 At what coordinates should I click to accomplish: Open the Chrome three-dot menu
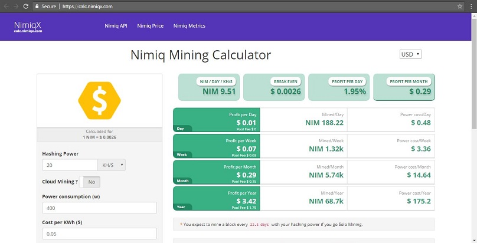pyautogui.click(x=471, y=6)
